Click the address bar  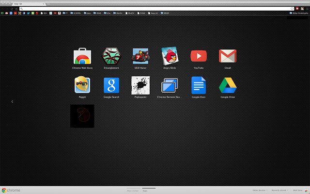156,9
